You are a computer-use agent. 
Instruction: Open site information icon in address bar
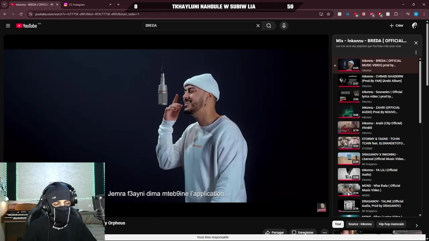(x=30, y=14)
